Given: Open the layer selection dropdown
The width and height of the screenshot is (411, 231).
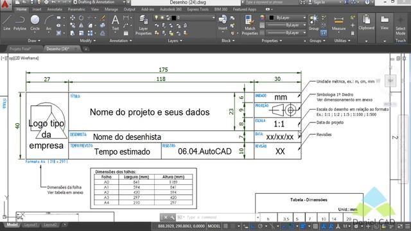Looking at the screenshot, I should pyautogui.click(x=184, y=17).
